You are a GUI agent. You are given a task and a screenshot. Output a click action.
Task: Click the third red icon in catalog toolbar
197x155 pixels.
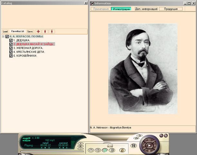(52, 31)
